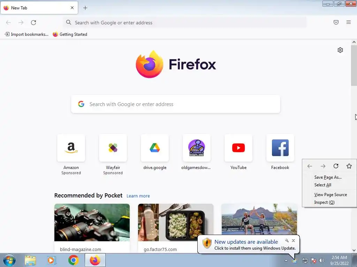Click Back arrow in the context menu
This screenshot has width=357, height=267.
[310, 166]
